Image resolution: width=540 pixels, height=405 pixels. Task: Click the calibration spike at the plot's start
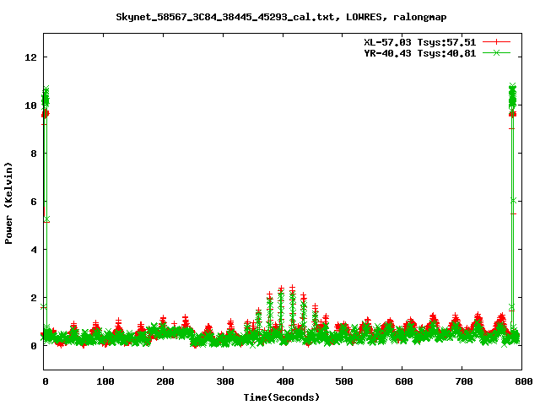pyautogui.click(x=46, y=207)
